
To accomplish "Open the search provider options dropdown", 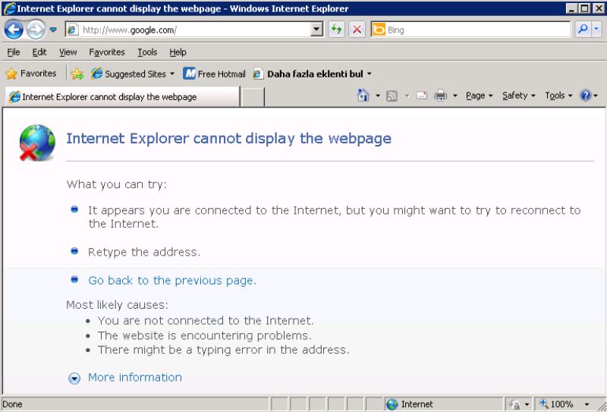I will tap(596, 30).
